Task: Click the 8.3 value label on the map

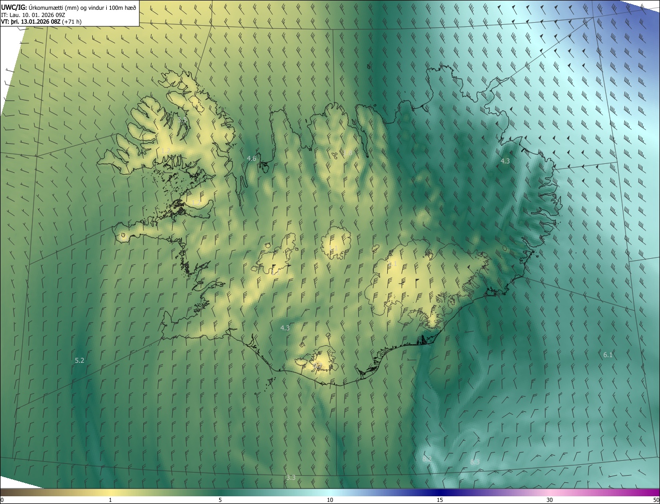Action: [475, 462]
